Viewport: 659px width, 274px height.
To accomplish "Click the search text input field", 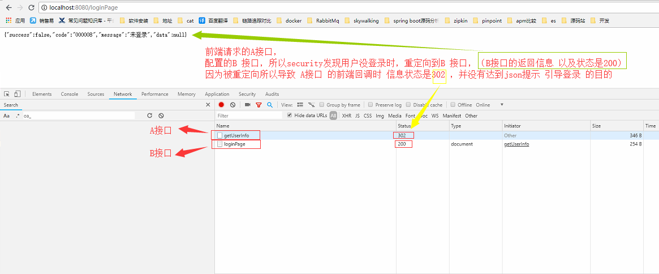I will [x=79, y=115].
